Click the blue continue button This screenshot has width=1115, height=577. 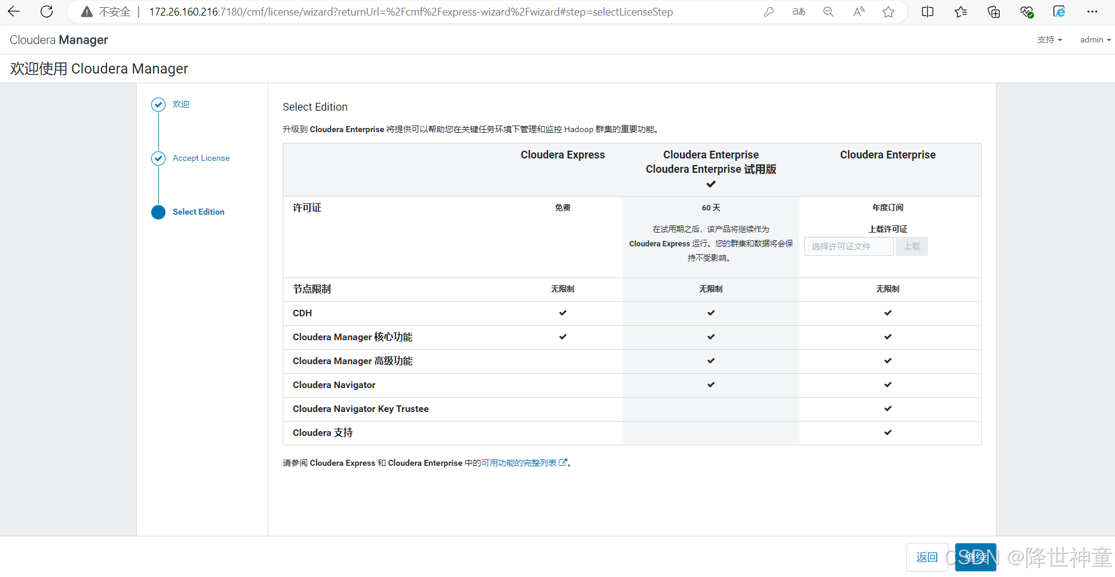tap(976, 557)
